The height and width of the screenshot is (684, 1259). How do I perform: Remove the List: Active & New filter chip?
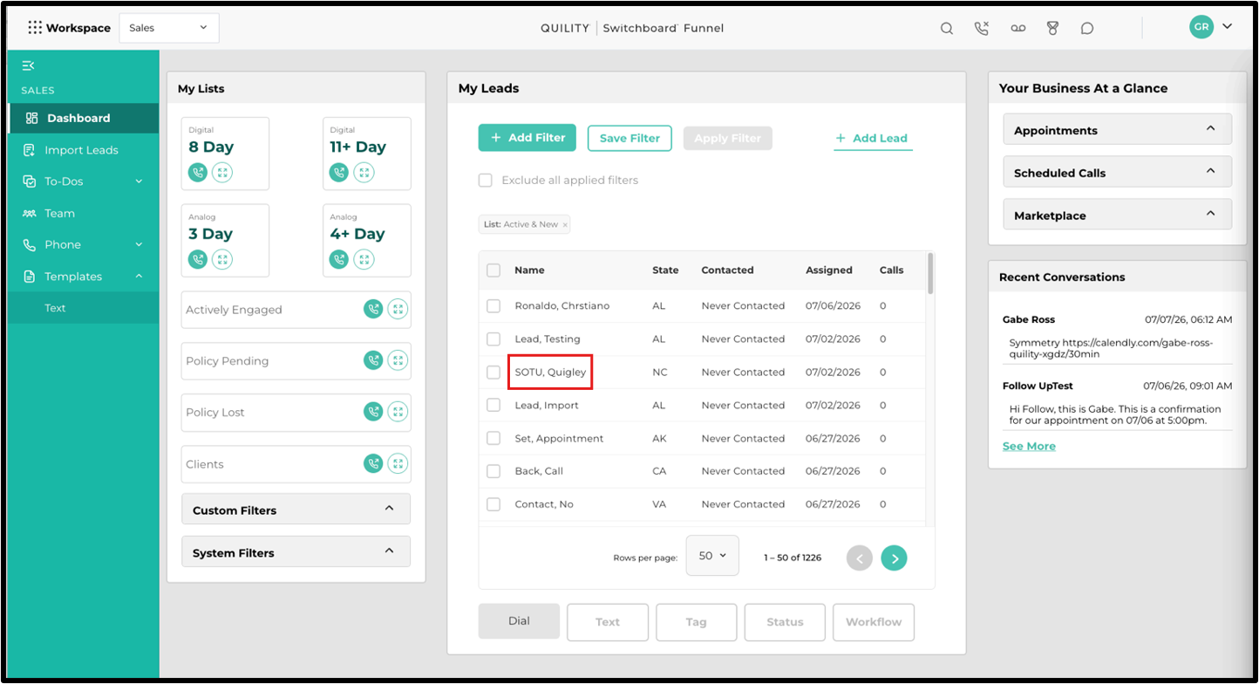coord(565,225)
